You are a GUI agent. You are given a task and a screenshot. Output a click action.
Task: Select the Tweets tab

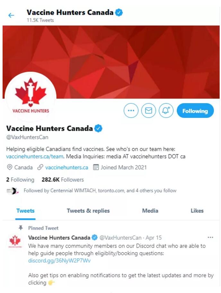point(25,211)
